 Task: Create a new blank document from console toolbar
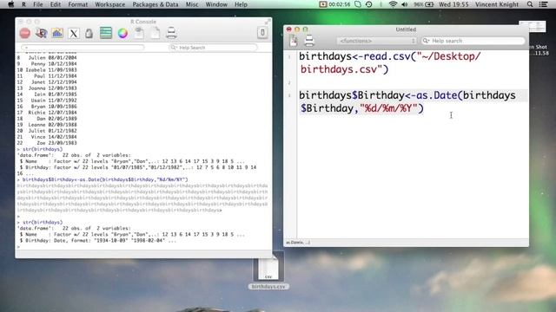156,33
